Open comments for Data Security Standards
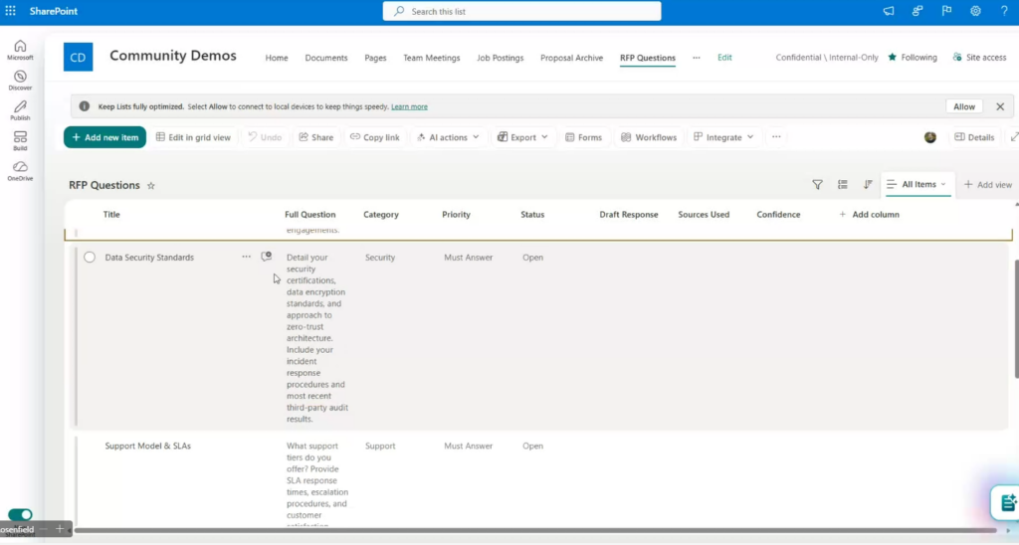1019x545 pixels. pyautogui.click(x=266, y=257)
